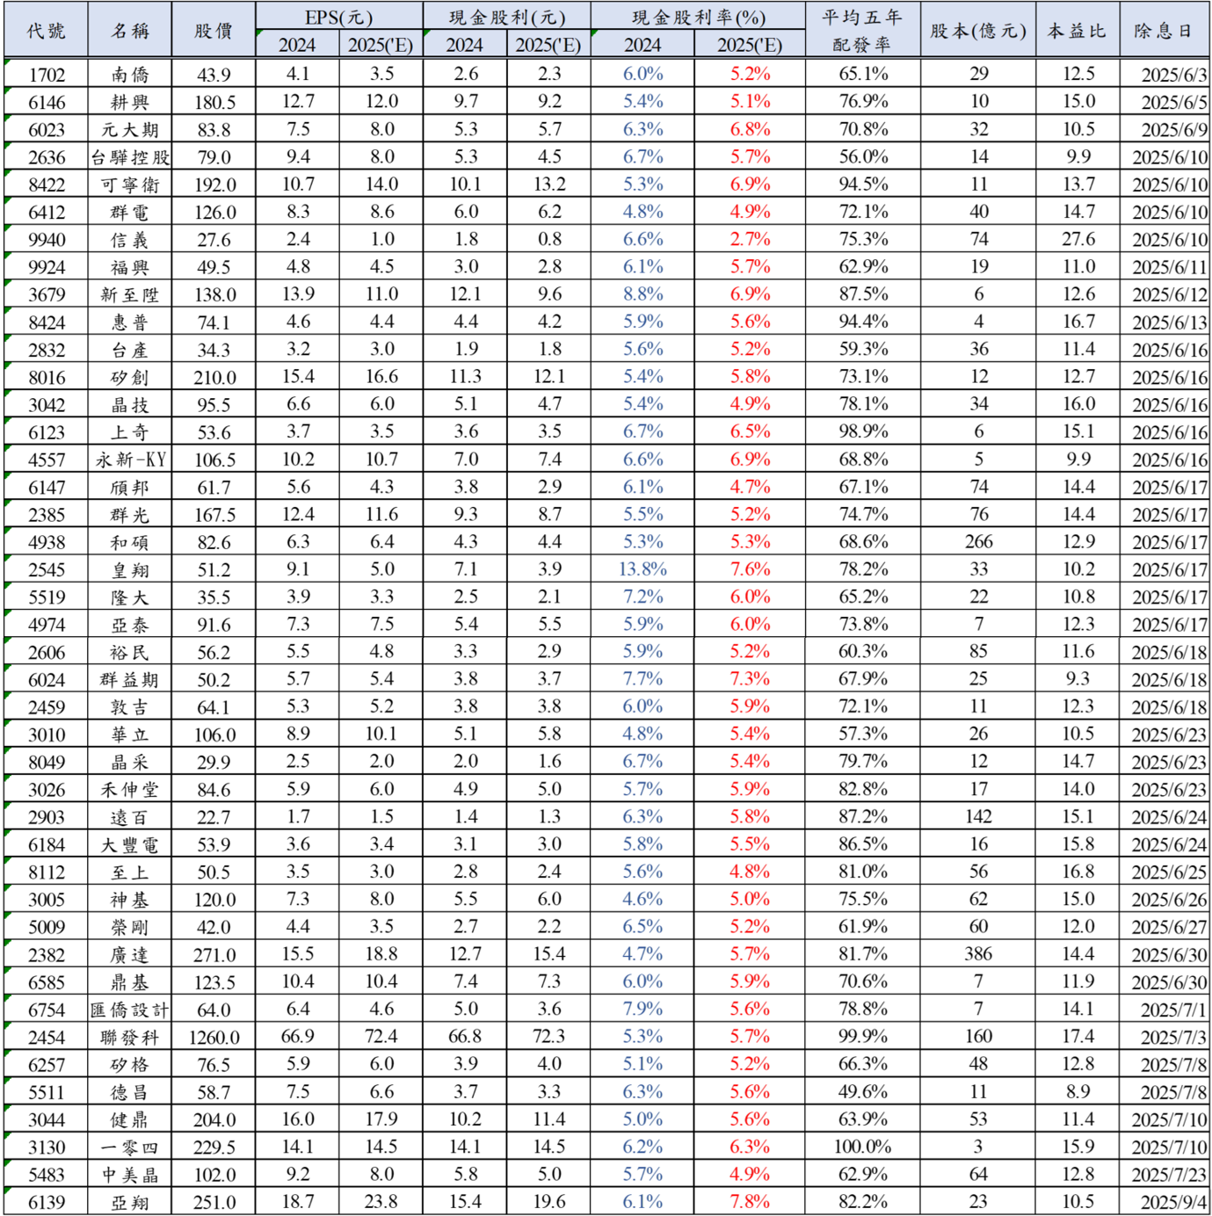Click the name cell 禾伸堂

(x=130, y=790)
